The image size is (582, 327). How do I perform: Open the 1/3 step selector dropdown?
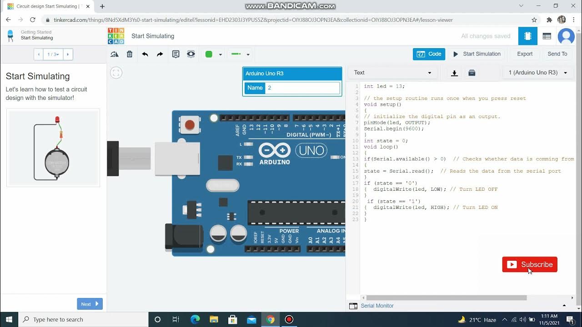click(x=53, y=54)
